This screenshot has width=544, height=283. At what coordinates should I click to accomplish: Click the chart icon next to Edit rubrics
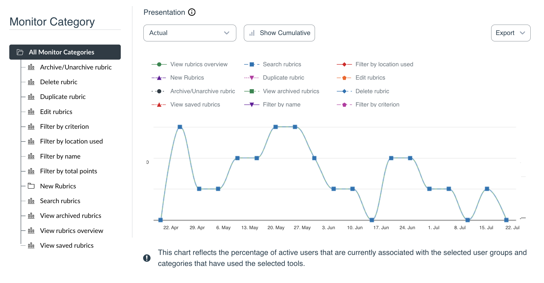tap(31, 112)
